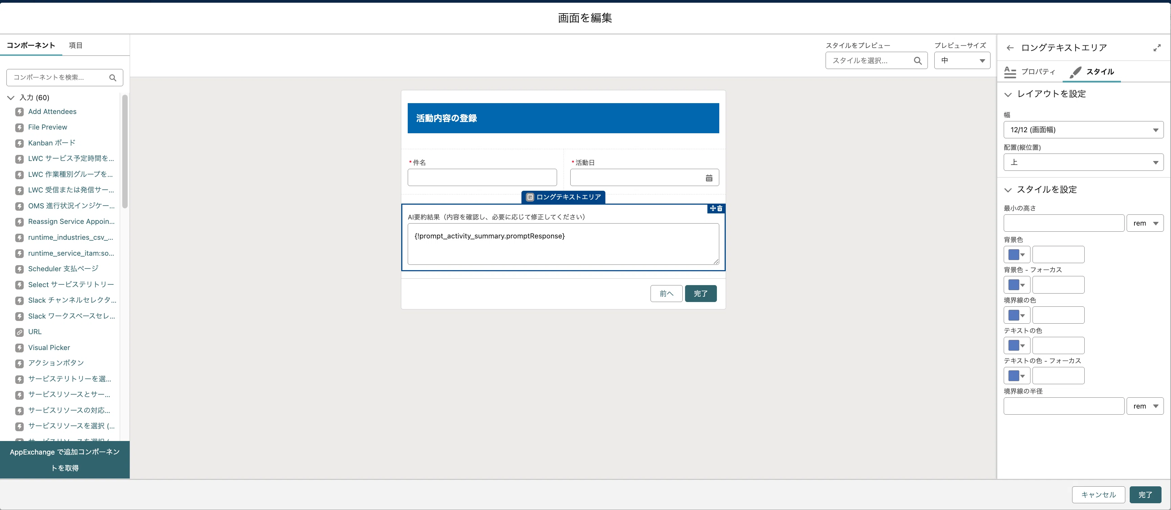Click the OMS 進行状況インジケータ component icon

click(x=20, y=206)
